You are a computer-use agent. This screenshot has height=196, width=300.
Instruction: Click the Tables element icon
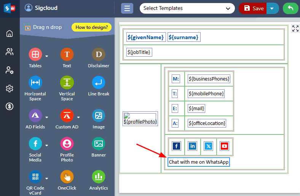35,55
